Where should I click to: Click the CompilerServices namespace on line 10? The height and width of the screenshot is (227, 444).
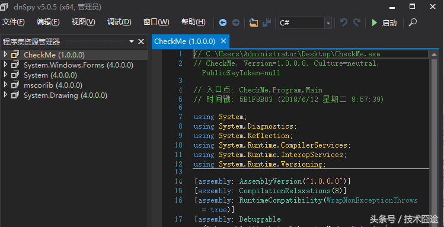click(x=314, y=145)
